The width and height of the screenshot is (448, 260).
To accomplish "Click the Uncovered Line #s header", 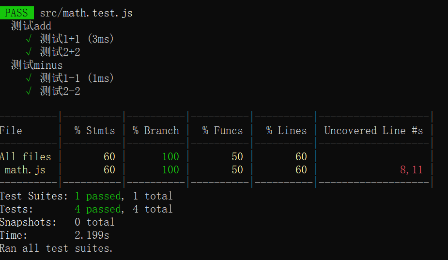I will [x=373, y=131].
